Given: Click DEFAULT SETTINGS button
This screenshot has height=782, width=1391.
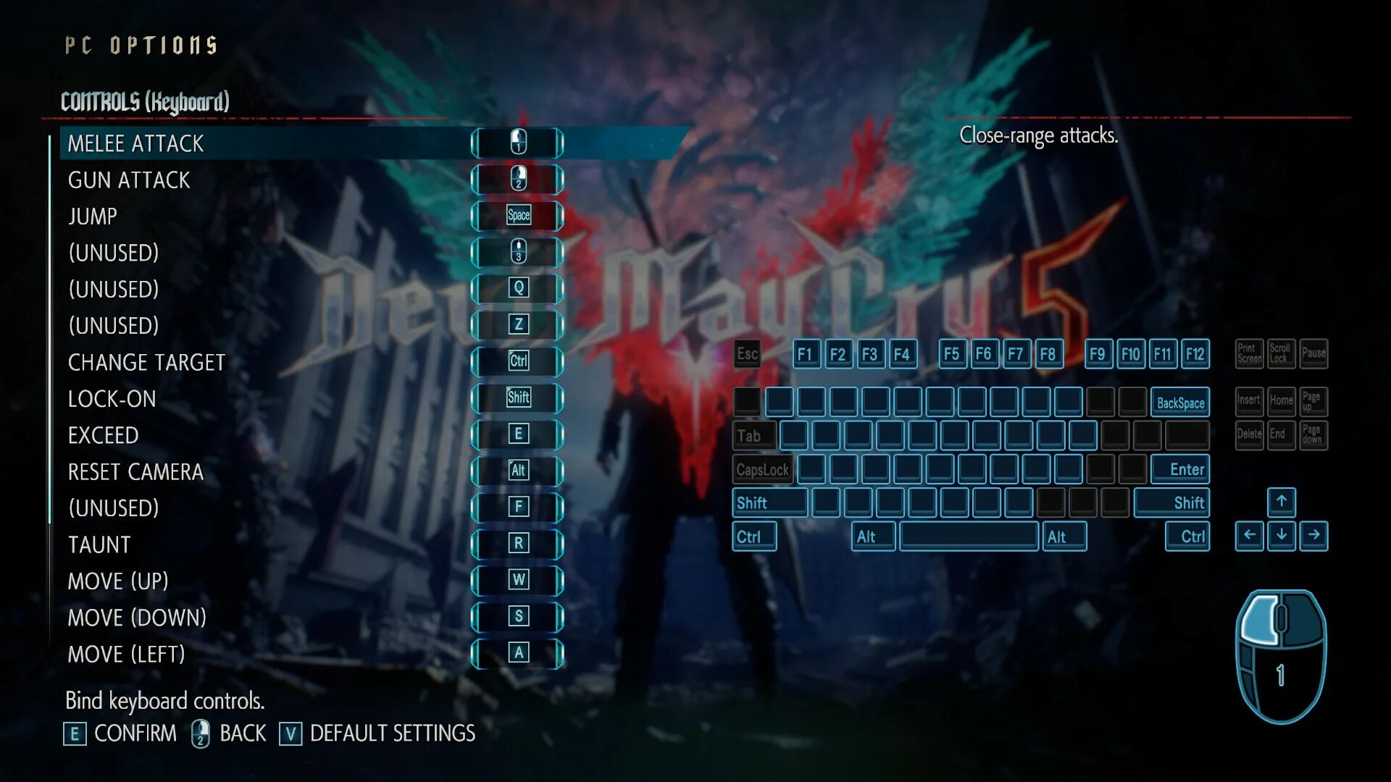Looking at the screenshot, I should 393,732.
